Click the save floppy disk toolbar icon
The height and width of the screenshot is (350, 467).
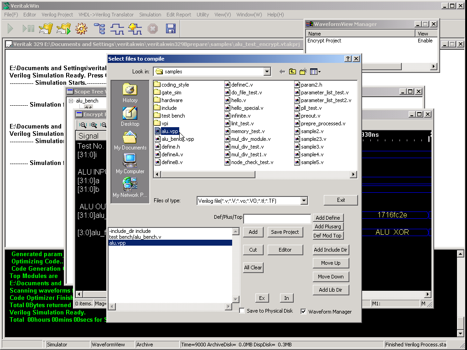(x=171, y=29)
